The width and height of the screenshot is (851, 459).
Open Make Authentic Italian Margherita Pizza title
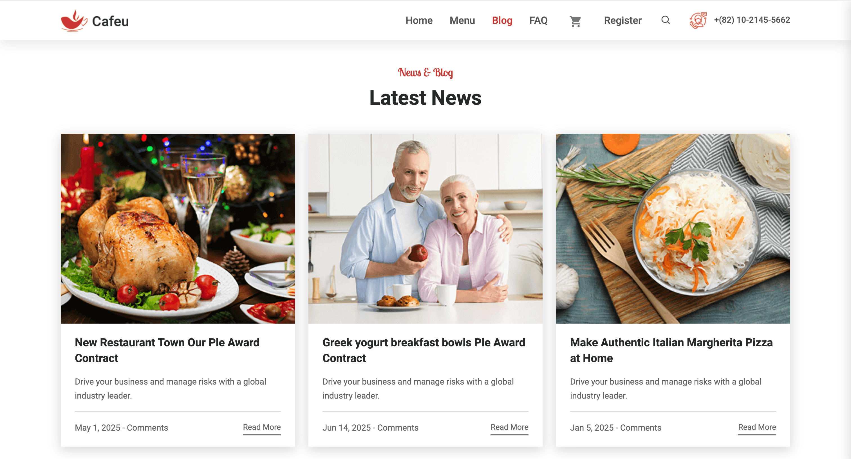671,350
